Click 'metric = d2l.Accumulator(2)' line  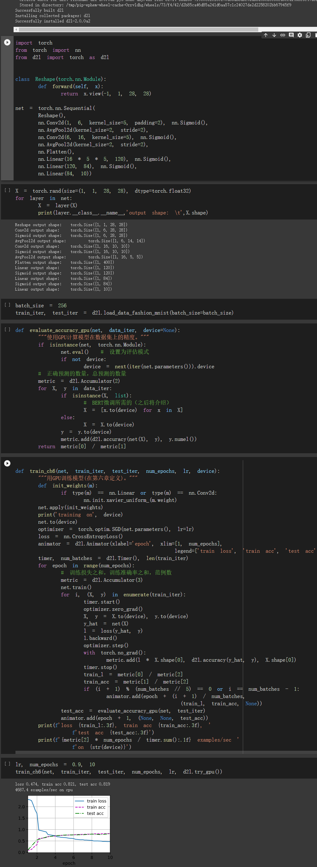[79, 381]
